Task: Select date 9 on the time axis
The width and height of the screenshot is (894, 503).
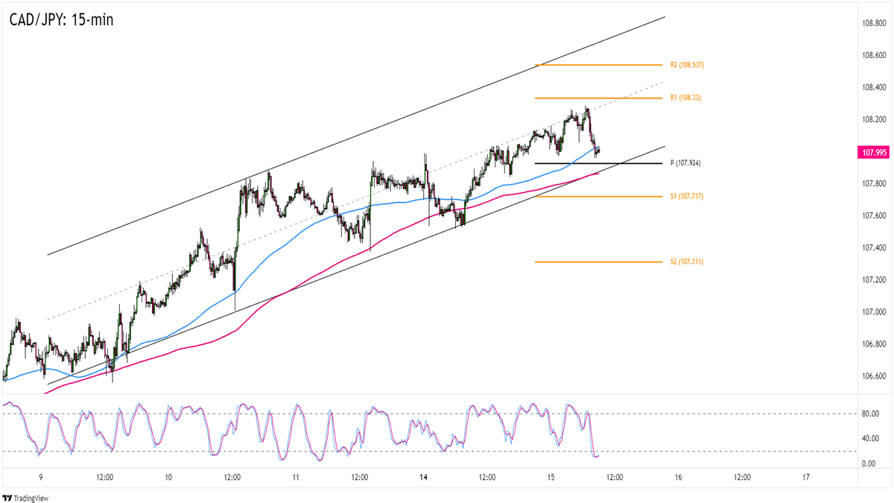Action: tap(41, 478)
